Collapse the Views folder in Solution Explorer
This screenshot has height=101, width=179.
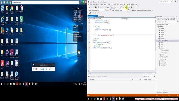click(158, 47)
